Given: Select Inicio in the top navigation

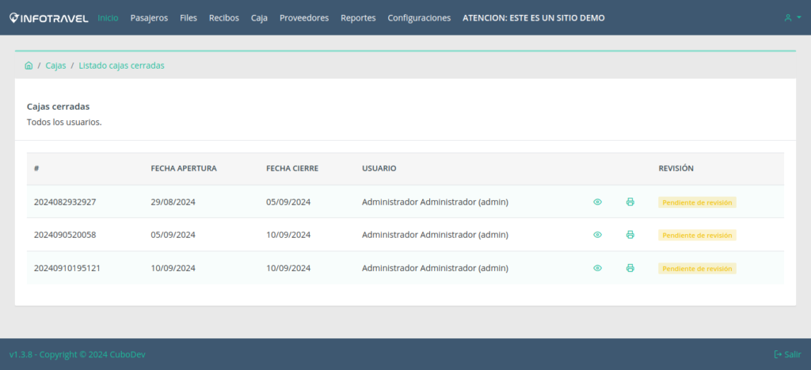Looking at the screenshot, I should tap(108, 17).
